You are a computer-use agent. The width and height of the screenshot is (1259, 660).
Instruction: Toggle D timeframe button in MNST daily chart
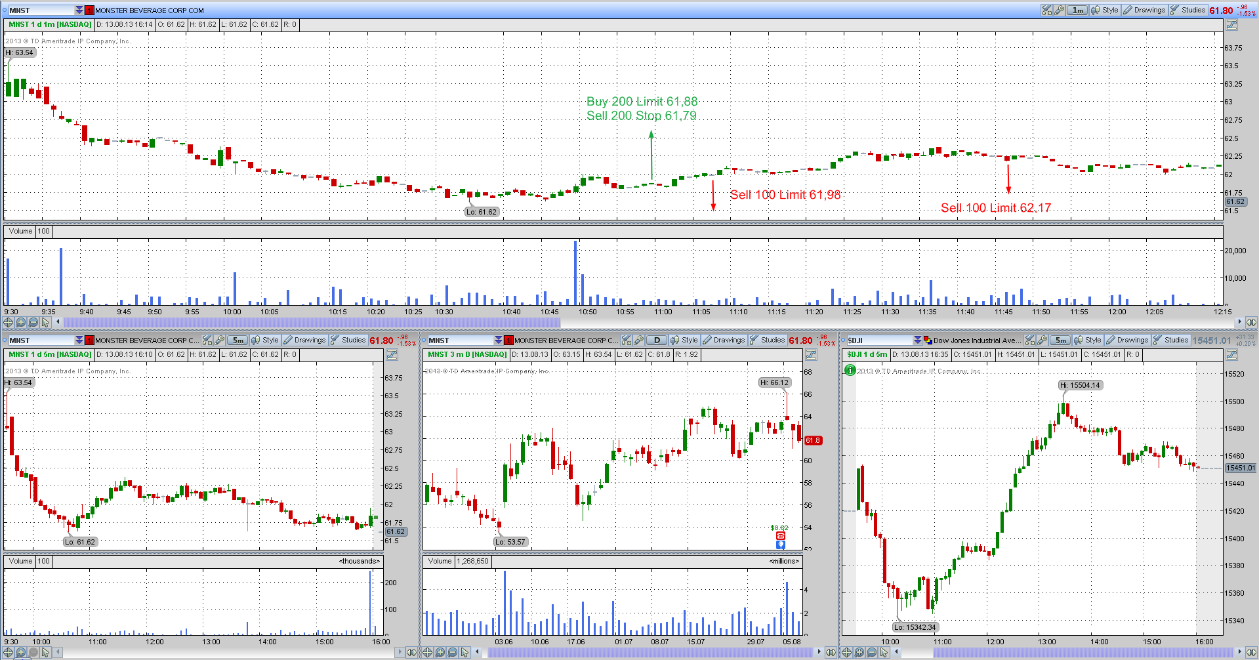coord(657,340)
